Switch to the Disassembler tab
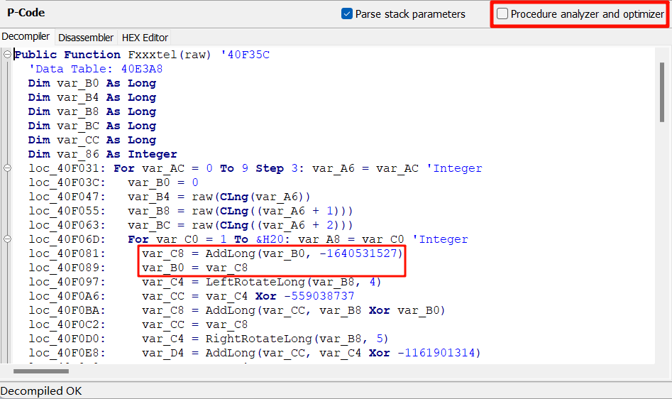The height and width of the screenshot is (399, 672). tap(85, 38)
